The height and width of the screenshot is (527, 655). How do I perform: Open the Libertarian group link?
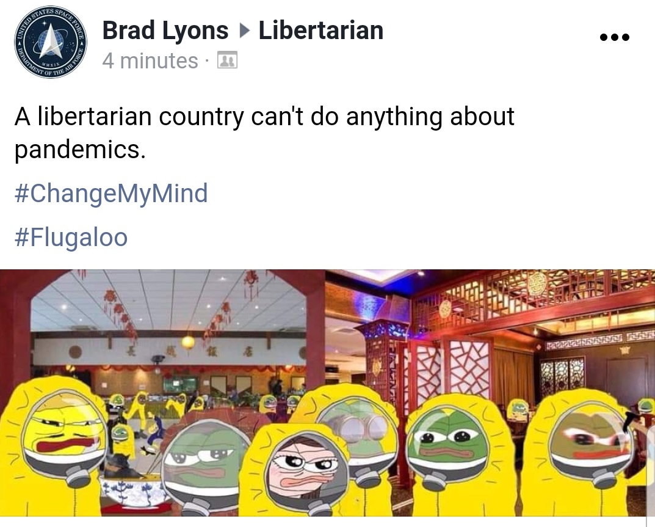coord(321,31)
